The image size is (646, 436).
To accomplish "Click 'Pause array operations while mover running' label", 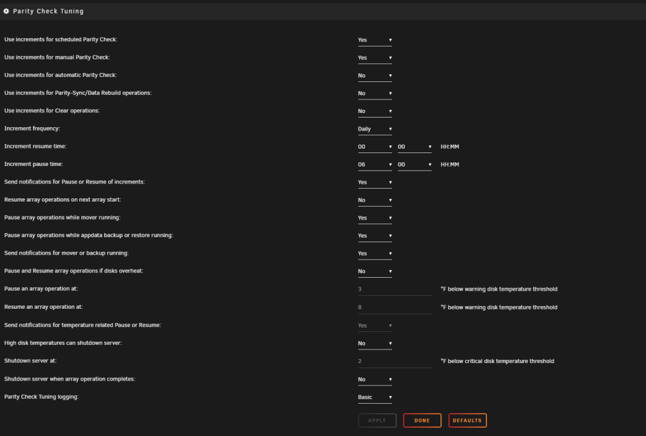I will point(62,218).
